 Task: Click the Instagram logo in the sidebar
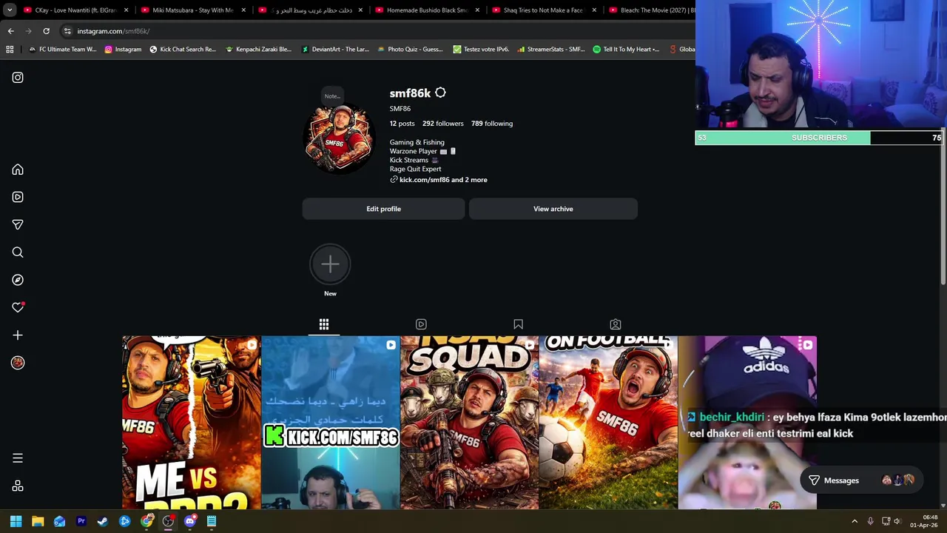tap(18, 78)
